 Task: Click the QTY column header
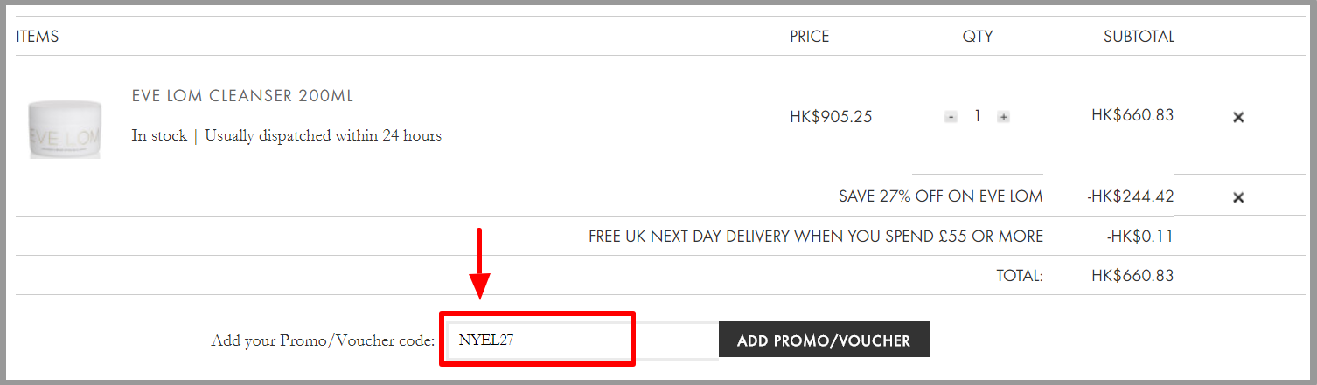pyautogui.click(x=978, y=37)
